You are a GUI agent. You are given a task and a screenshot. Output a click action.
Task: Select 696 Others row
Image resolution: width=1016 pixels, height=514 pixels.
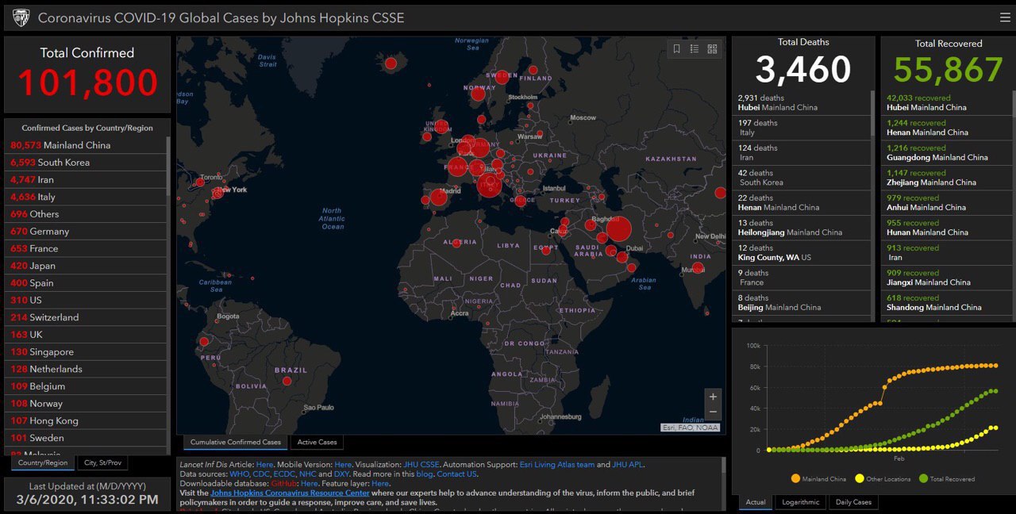pos(86,214)
